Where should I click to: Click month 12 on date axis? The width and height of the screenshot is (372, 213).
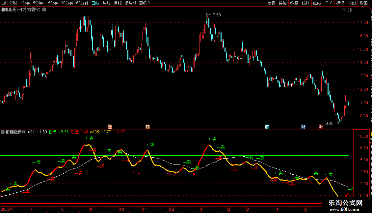point(172,209)
